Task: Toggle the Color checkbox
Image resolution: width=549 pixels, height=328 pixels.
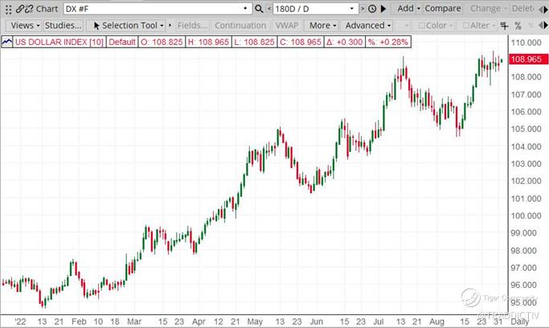Action: (x=422, y=26)
